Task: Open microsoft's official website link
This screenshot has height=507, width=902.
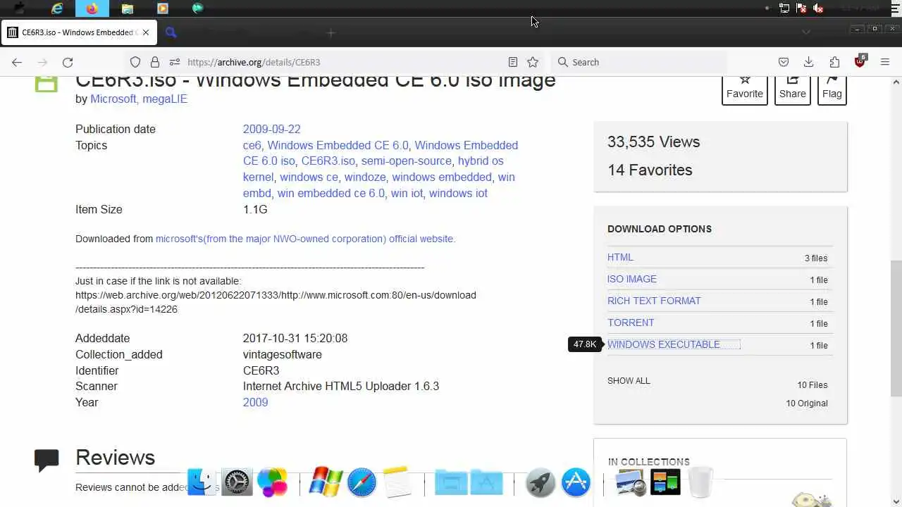Action: [305, 239]
